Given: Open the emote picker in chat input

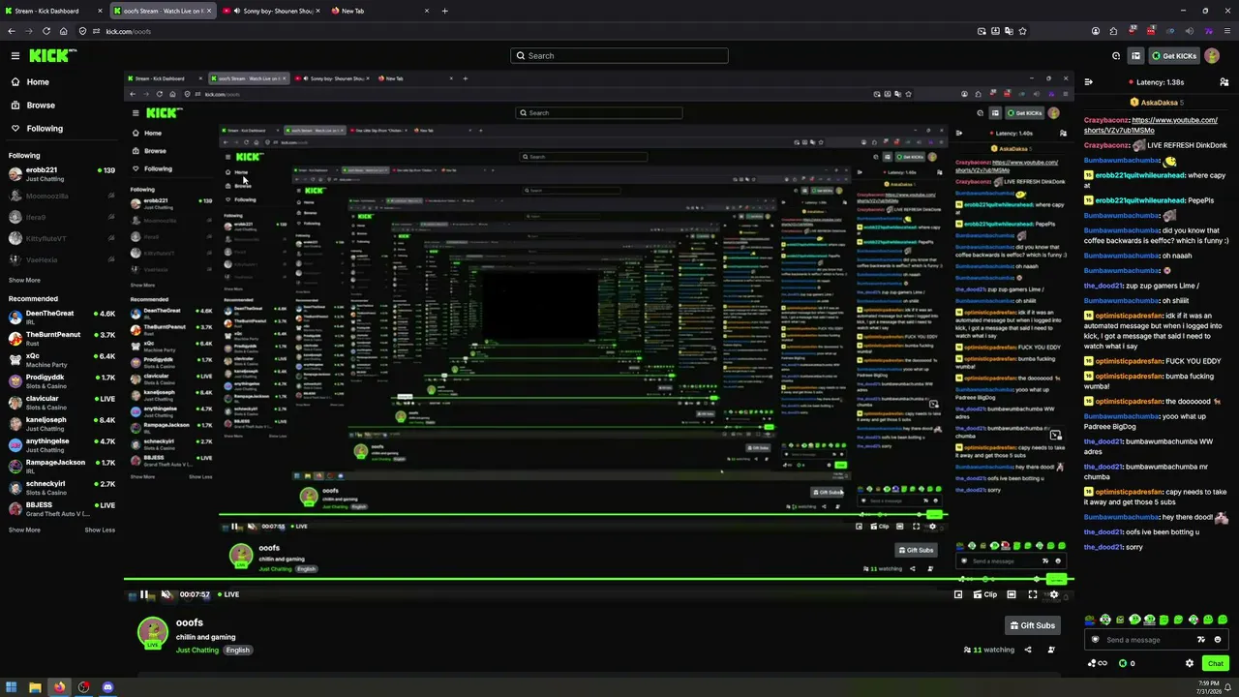Looking at the screenshot, I should (x=1218, y=640).
